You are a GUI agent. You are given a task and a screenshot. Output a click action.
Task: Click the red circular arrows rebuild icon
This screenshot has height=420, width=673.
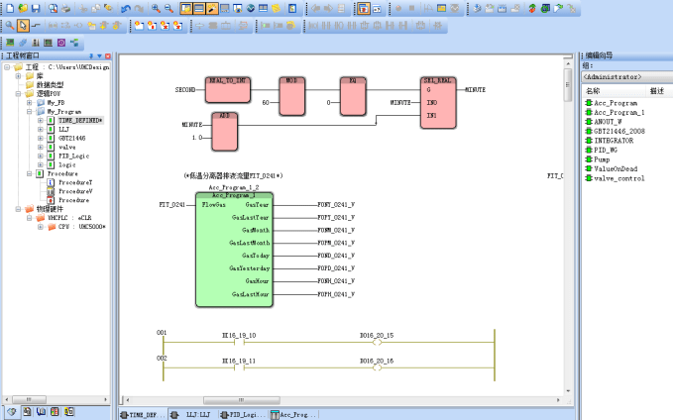click(x=532, y=8)
